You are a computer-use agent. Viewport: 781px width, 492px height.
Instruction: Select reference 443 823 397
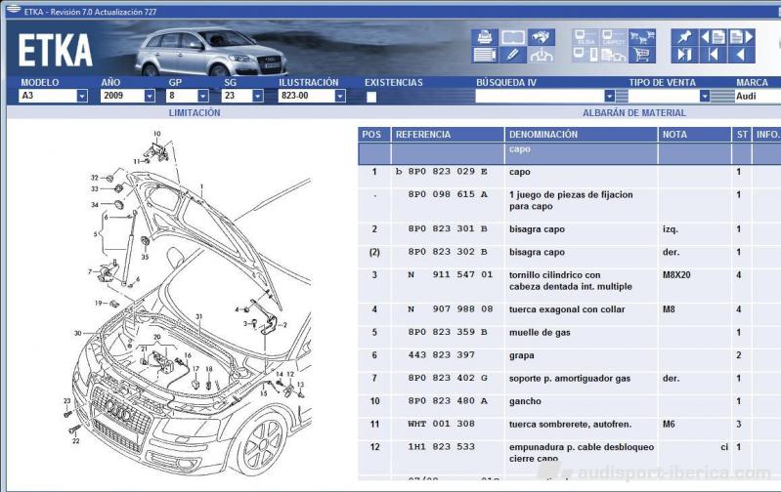coord(441,355)
